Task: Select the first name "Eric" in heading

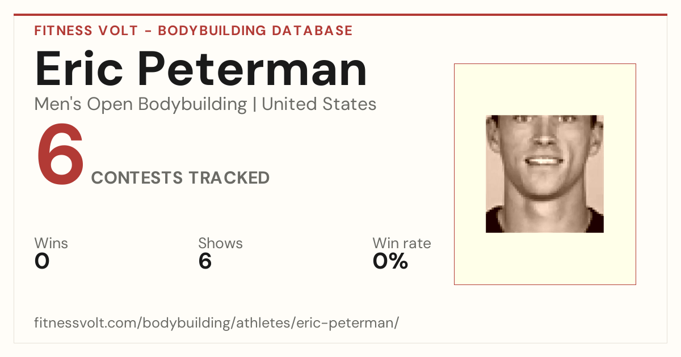Action: [80, 69]
